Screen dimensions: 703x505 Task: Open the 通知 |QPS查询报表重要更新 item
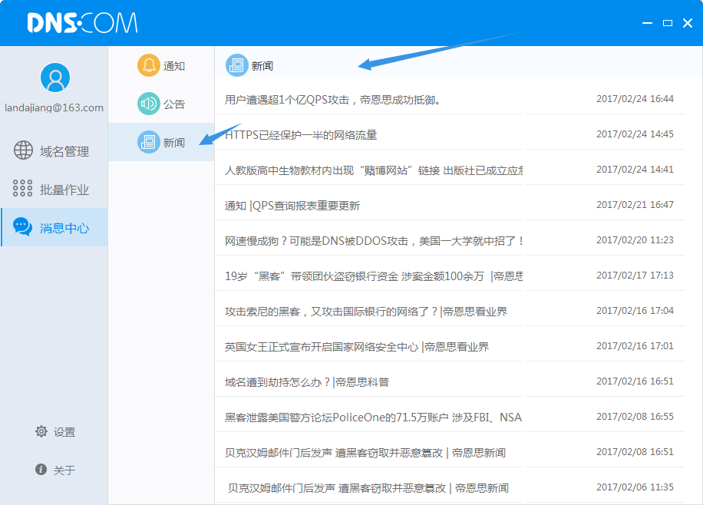[292, 206]
